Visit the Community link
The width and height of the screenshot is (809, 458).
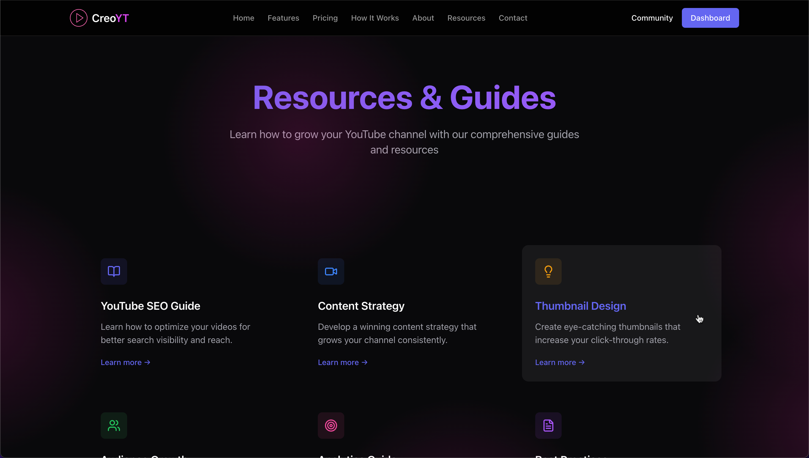click(652, 18)
